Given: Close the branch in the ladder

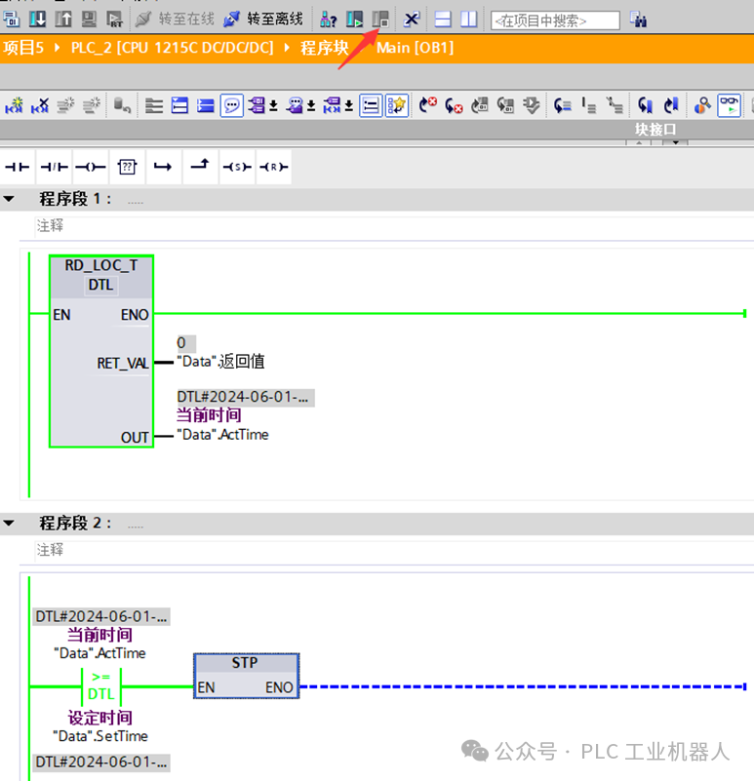Looking at the screenshot, I should click(200, 167).
